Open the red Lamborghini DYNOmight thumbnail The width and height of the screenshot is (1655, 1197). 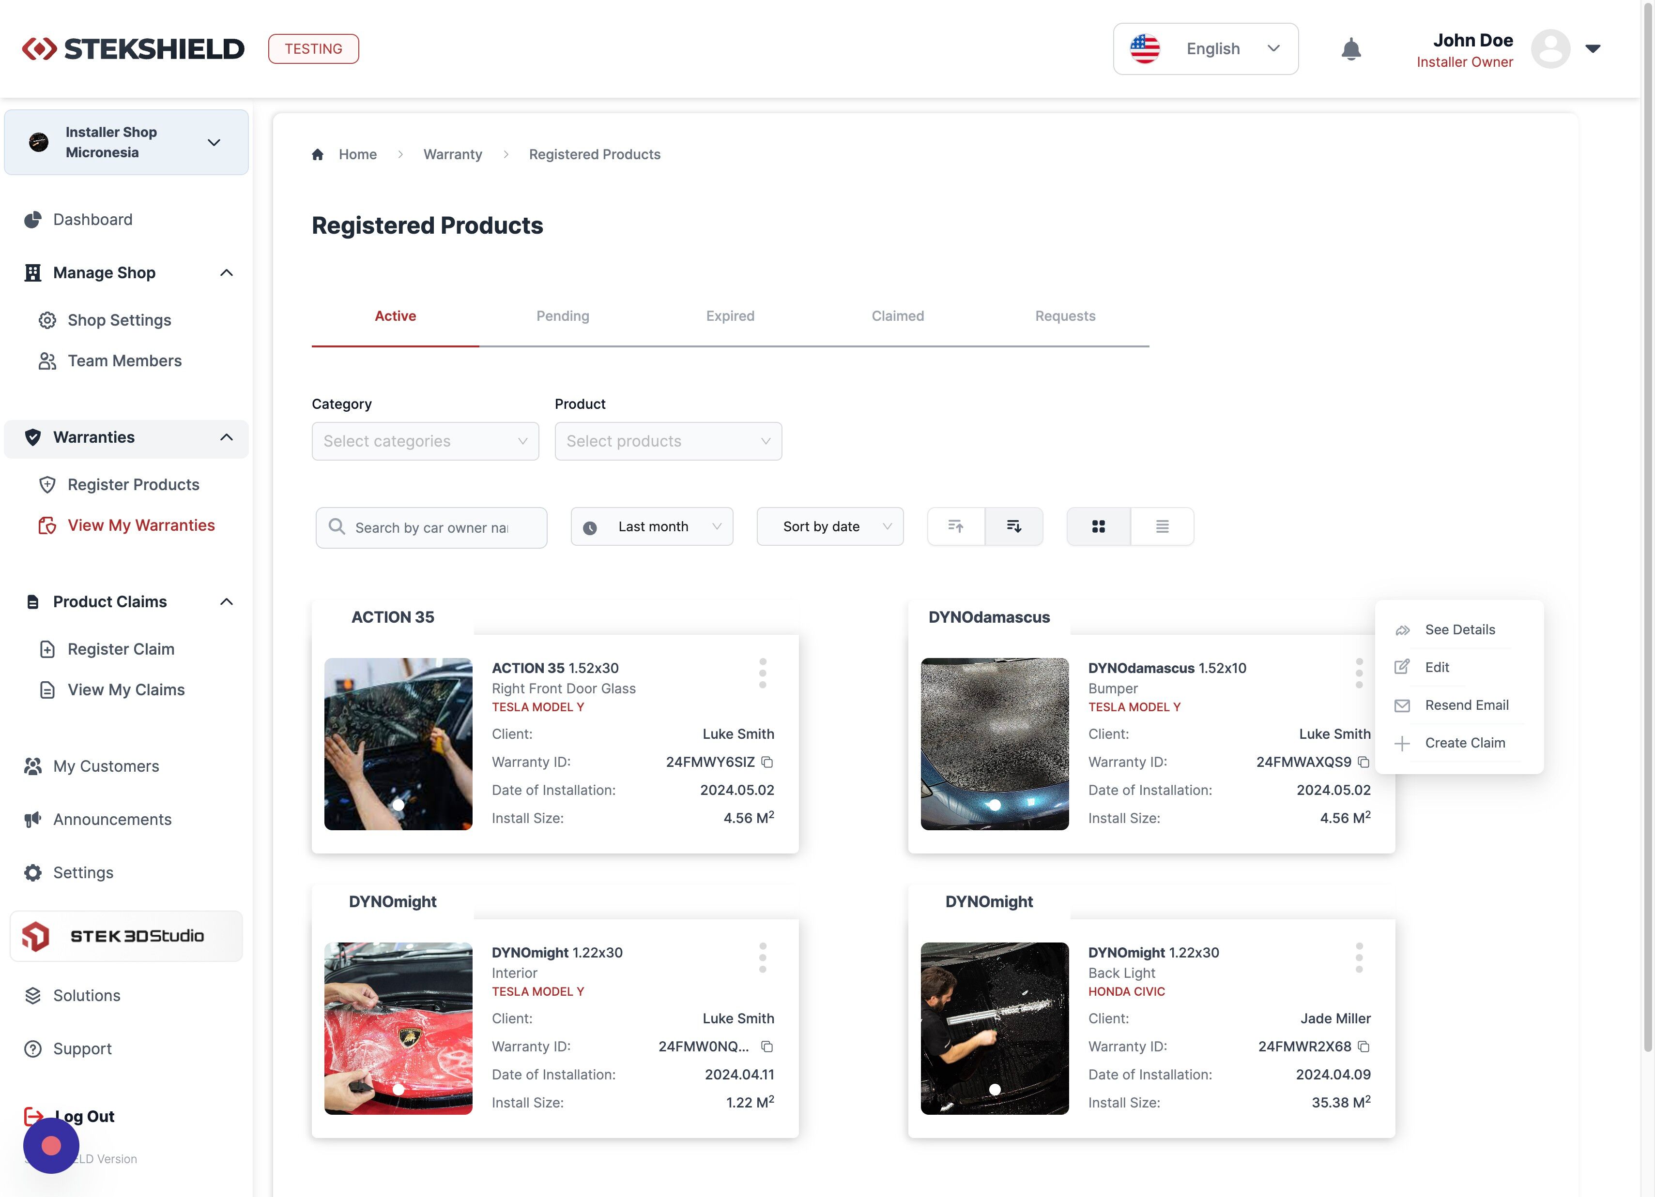coord(398,1029)
